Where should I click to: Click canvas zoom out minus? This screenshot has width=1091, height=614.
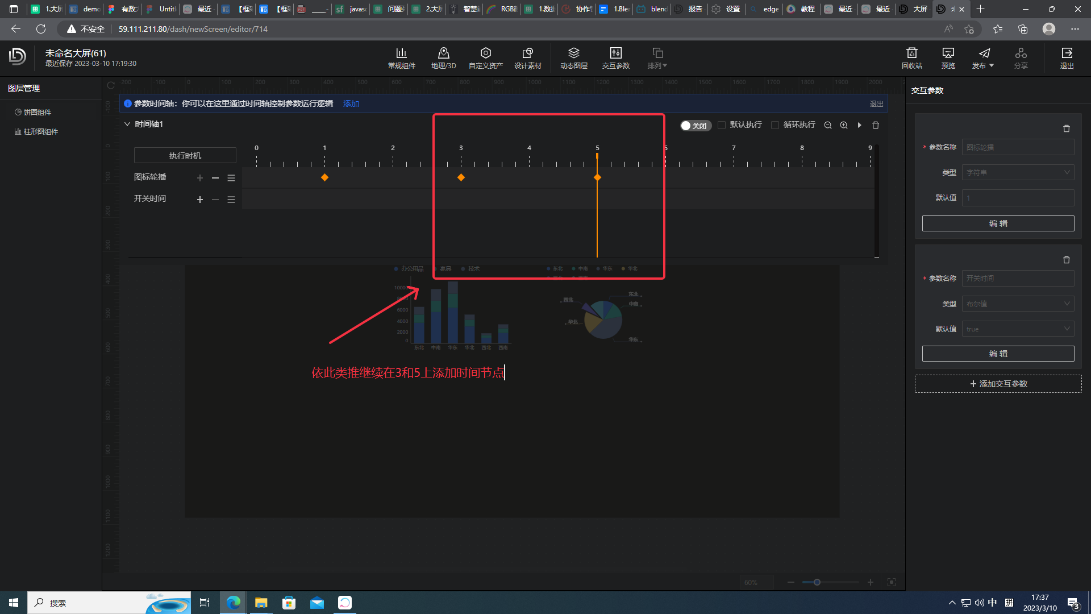click(x=791, y=582)
